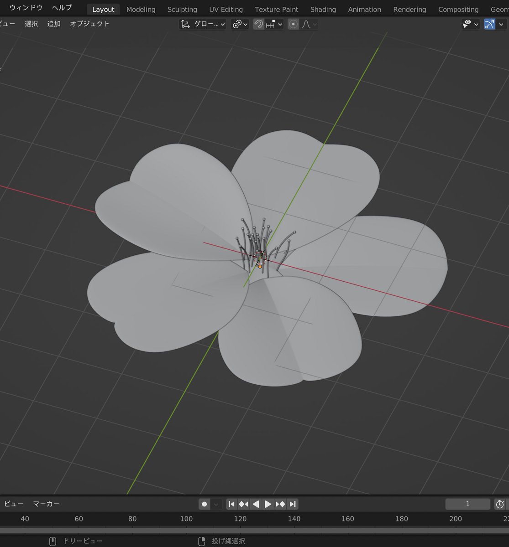Open the auto keyframing options dropdown
The image size is (509, 547).
216,504
